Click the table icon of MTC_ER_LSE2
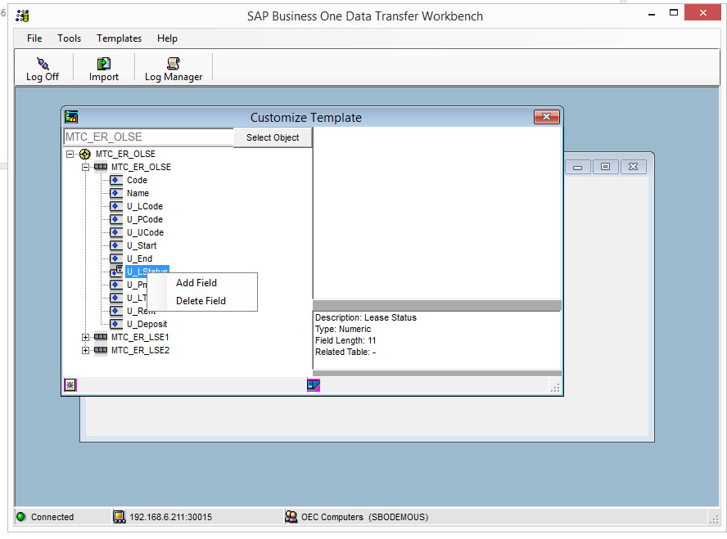 coord(100,349)
